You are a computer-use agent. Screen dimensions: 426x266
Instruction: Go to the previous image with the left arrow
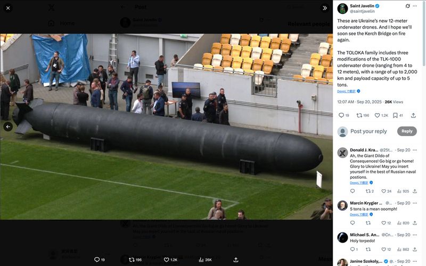[x=8, y=127]
